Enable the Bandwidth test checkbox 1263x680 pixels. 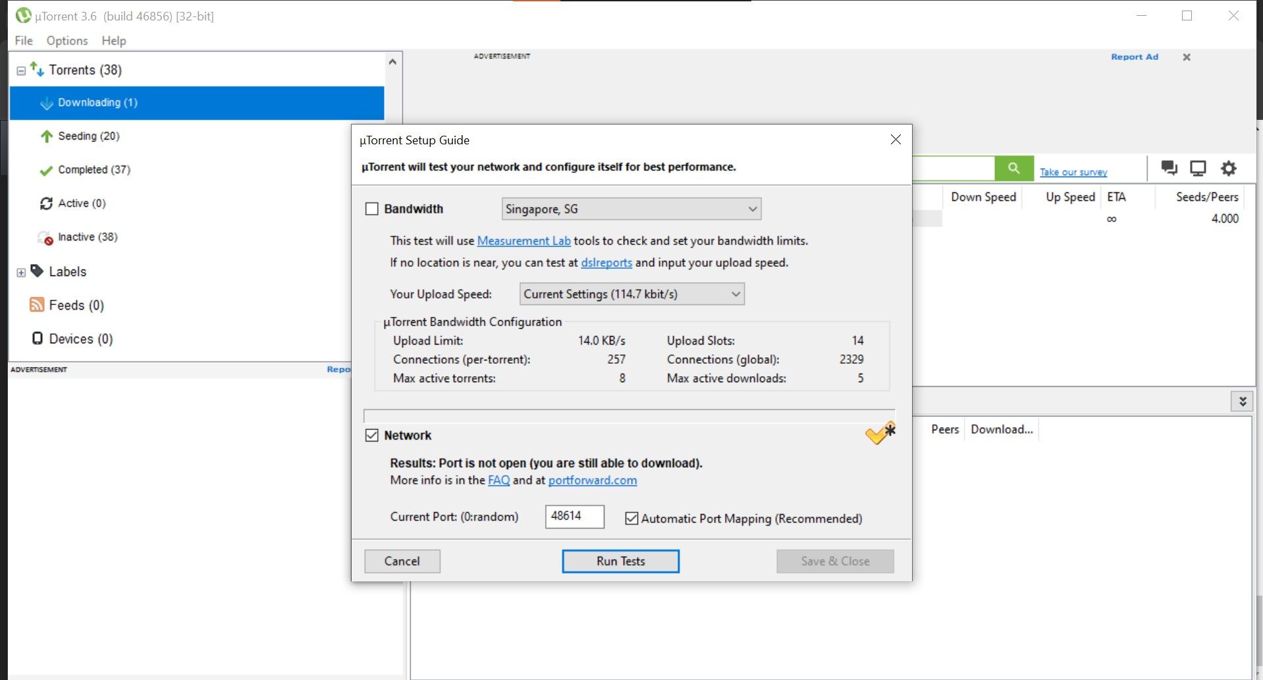click(373, 208)
